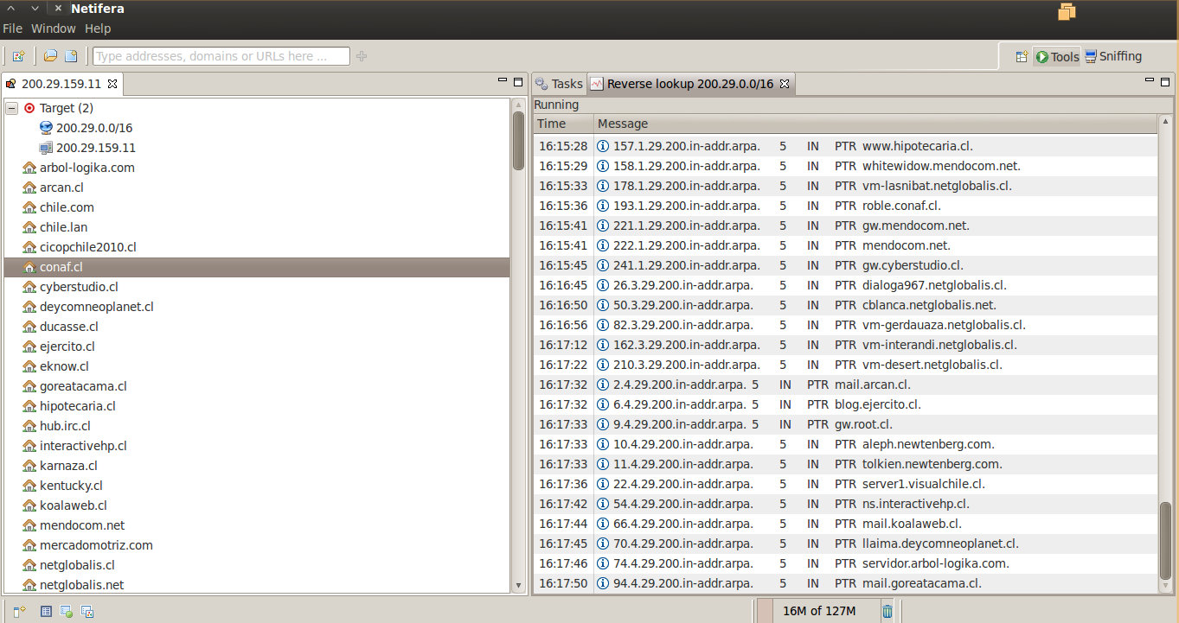Switch to the Tools perspective toggle
This screenshot has width=1179, height=623.
1056,55
